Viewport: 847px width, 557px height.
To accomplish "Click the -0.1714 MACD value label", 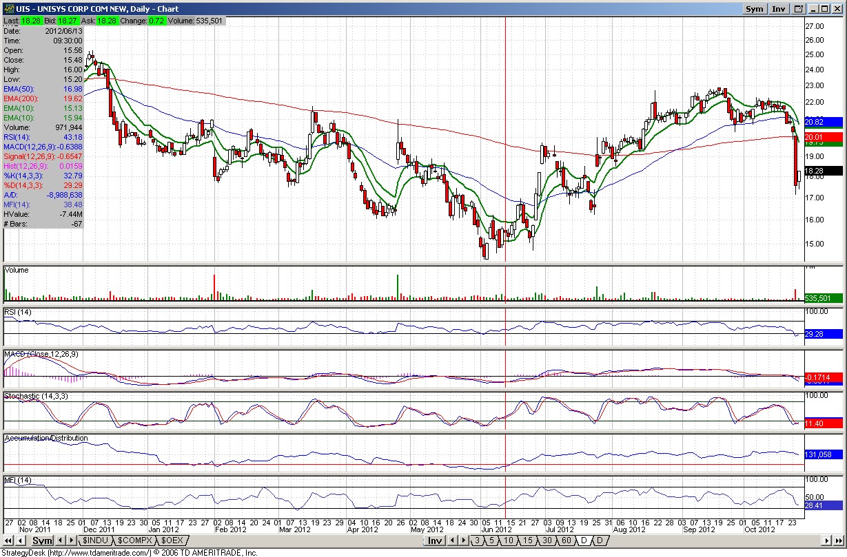I will (824, 378).
